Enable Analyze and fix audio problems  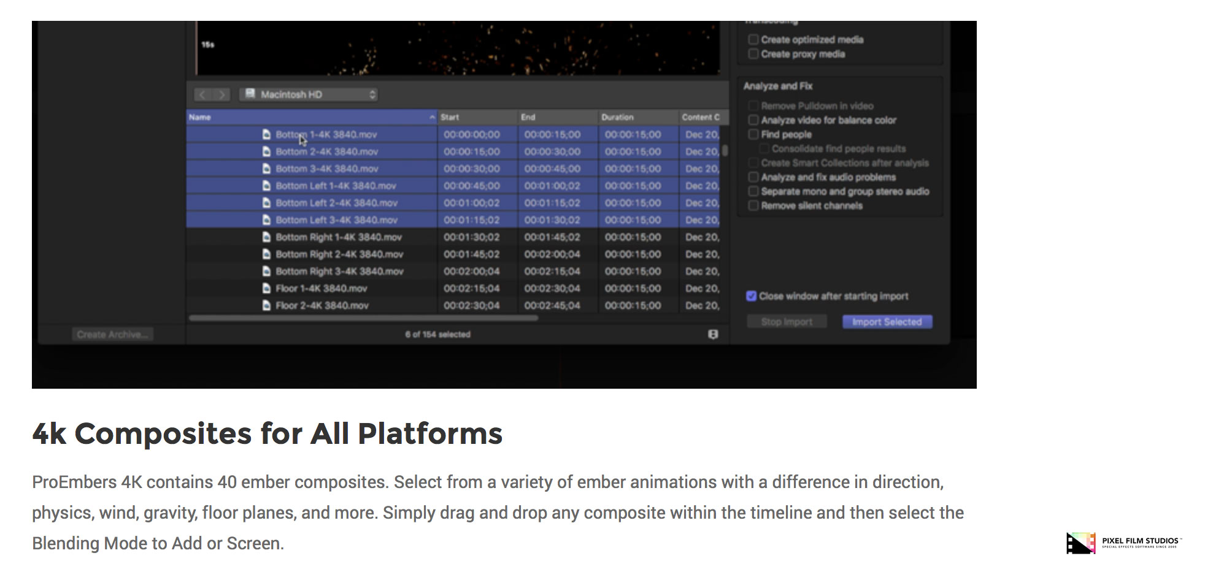pyautogui.click(x=753, y=177)
